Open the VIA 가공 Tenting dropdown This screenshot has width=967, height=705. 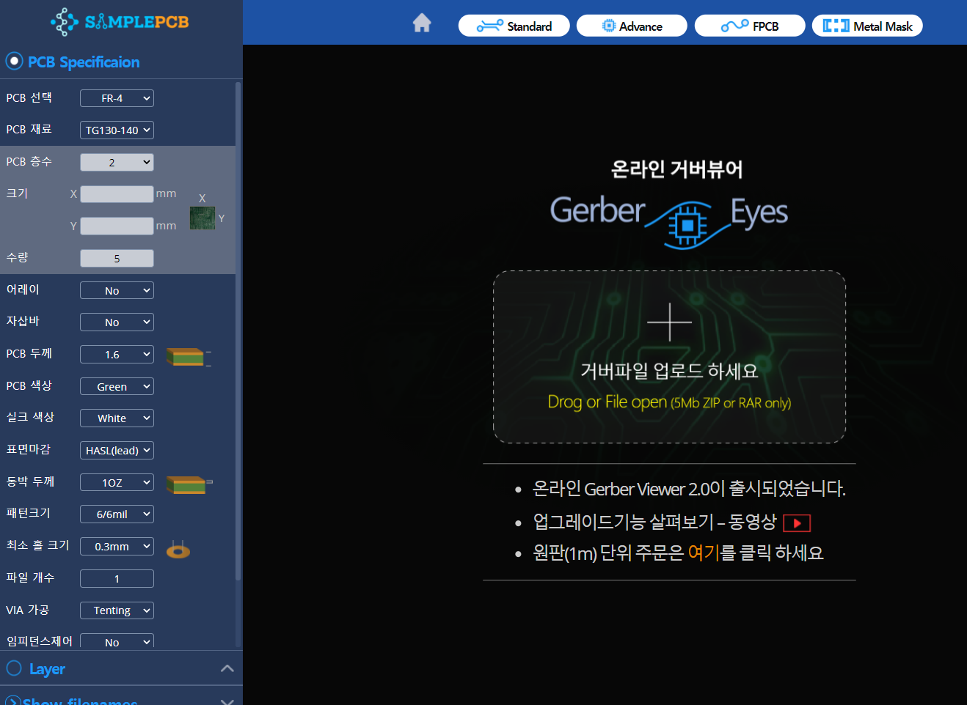(x=117, y=610)
